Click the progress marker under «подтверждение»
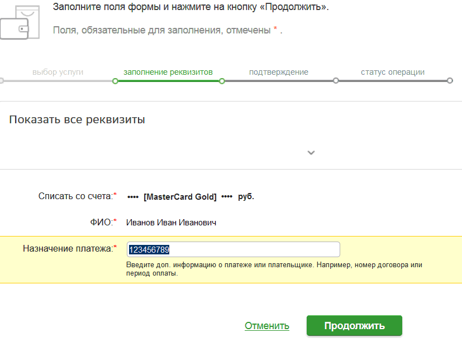This screenshot has width=462, height=352. pos(336,81)
